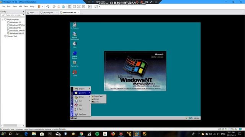245x137 pixels.
Task: Click the Library horizontal scrollbar thumb
Action: pos(10,125)
